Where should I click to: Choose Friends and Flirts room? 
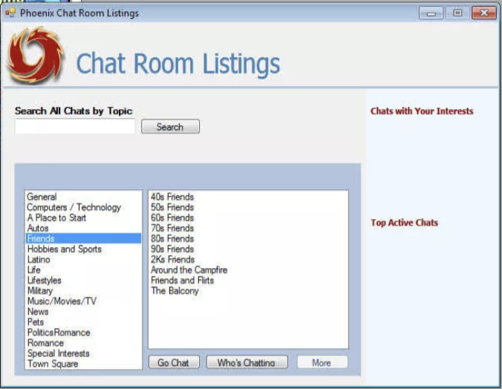248,280
